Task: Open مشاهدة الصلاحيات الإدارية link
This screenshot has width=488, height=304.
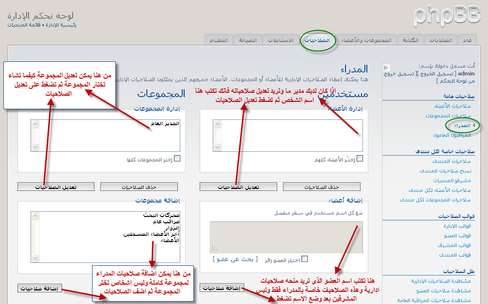Action: pyautogui.click(x=441, y=281)
